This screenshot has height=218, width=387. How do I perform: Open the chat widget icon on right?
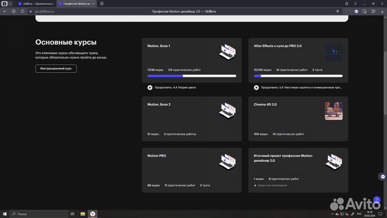click(383, 175)
